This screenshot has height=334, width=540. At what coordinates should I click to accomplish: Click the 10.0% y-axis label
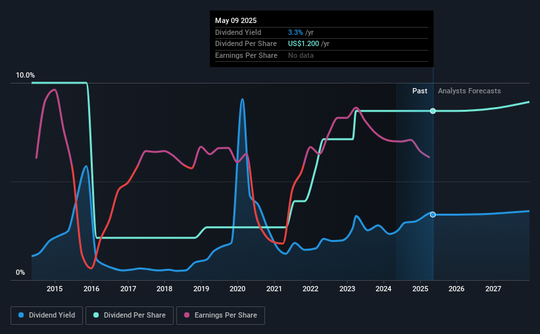[25, 75]
